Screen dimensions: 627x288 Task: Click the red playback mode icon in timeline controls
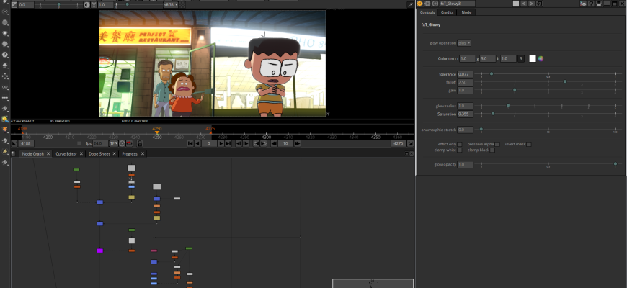[129, 143]
